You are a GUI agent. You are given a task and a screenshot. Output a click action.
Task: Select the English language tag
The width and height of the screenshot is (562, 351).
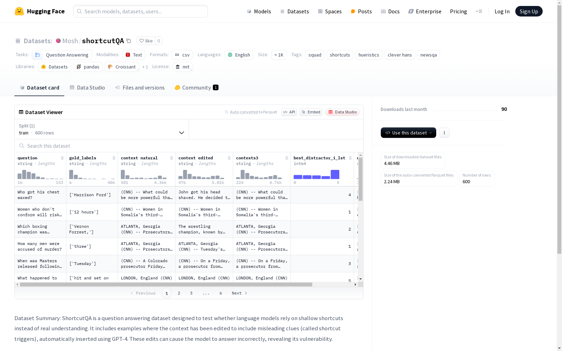[239, 55]
